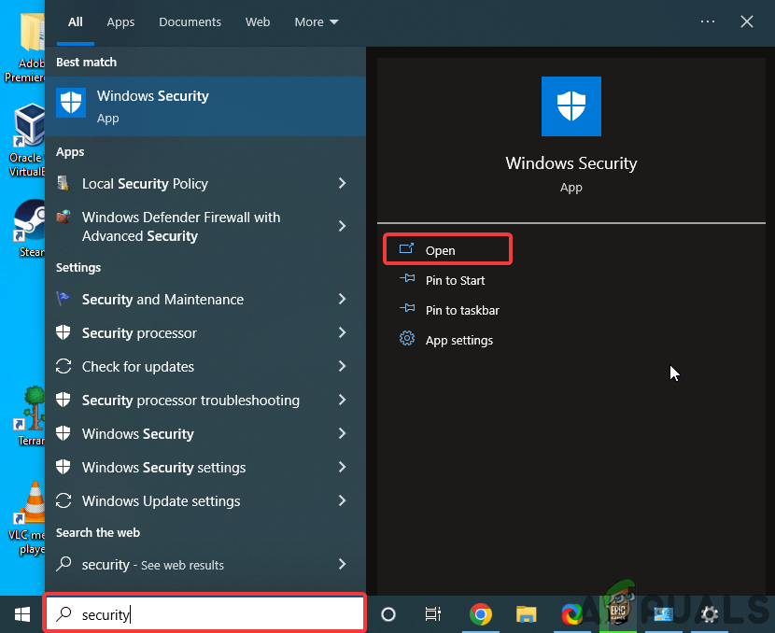Expand the More search filter menu
Image resolution: width=775 pixels, height=633 pixels.
click(316, 21)
